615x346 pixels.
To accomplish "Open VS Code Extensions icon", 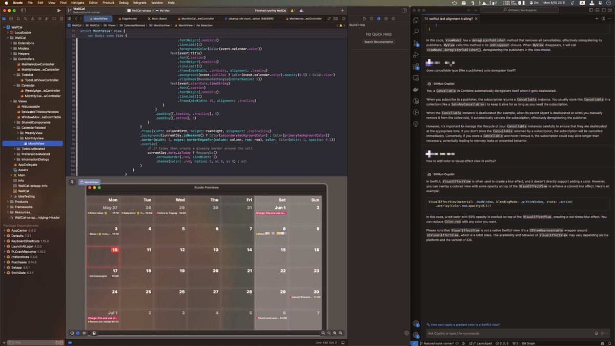I will (x=416, y=66).
